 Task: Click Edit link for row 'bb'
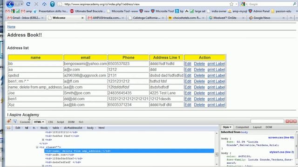188,64
